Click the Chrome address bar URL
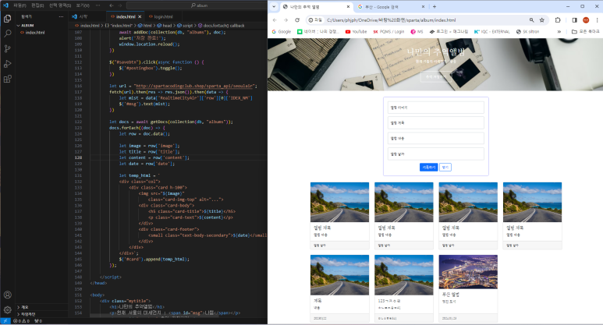Image resolution: width=603 pixels, height=325 pixels. click(391, 20)
